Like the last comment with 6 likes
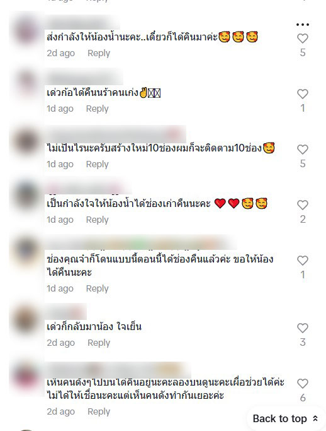Screen dimensions: 326x431 tap(303, 384)
